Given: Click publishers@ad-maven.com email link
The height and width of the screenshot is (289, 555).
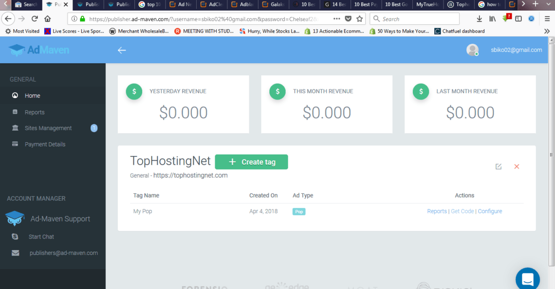Looking at the screenshot, I should pos(64,253).
